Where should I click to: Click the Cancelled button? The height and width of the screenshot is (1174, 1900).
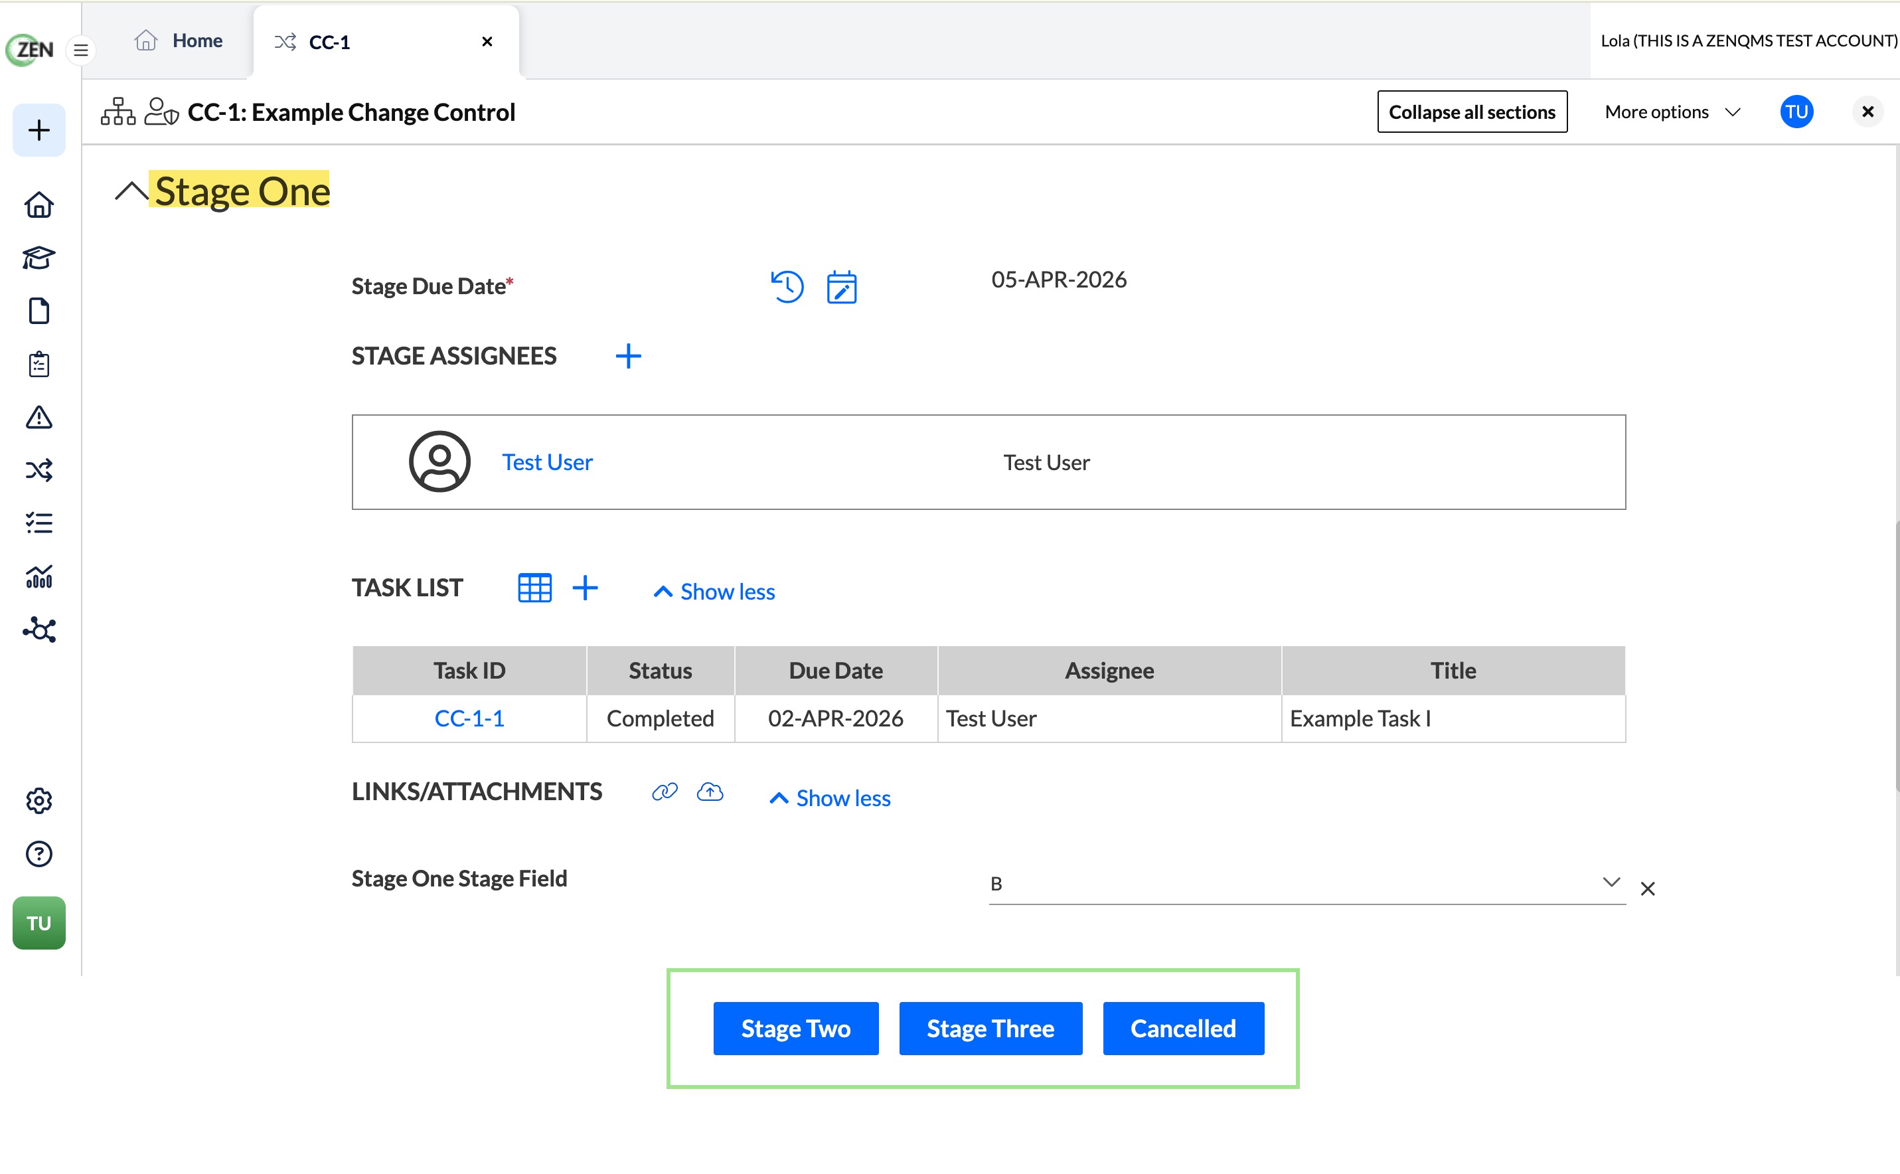pyautogui.click(x=1183, y=1029)
